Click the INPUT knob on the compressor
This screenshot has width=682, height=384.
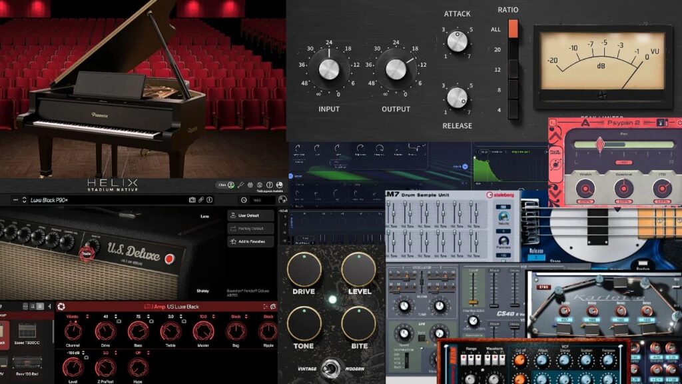coord(329,69)
